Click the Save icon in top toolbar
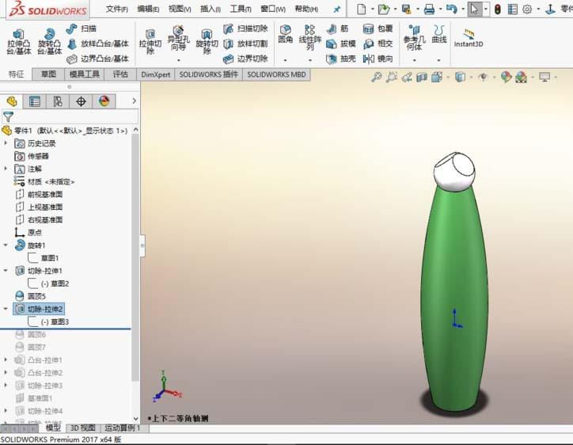573x445 pixels. point(406,10)
